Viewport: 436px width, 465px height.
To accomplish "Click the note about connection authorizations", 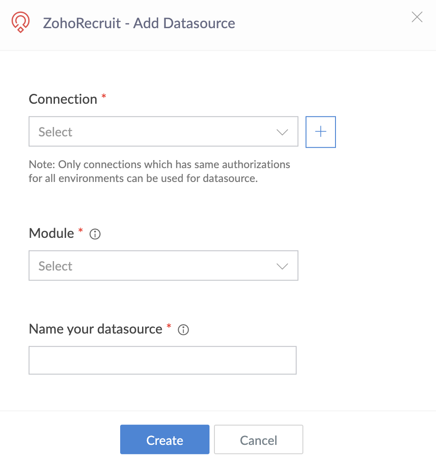I will 159,171.
